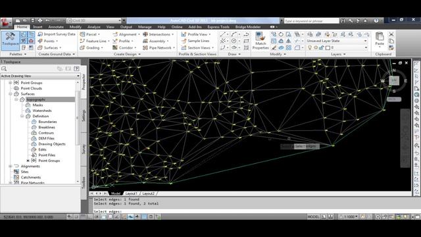421x237 pixels.
Task: Click the Rotate tool in Modify panel
Action: [281, 34]
